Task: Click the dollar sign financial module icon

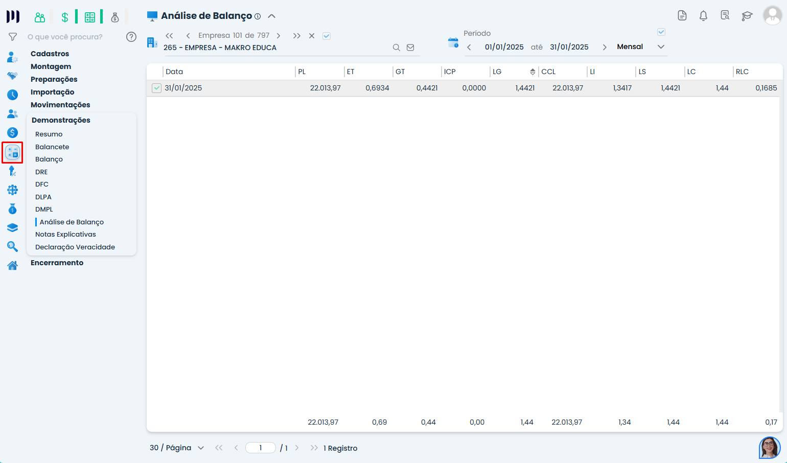Action: point(65,17)
